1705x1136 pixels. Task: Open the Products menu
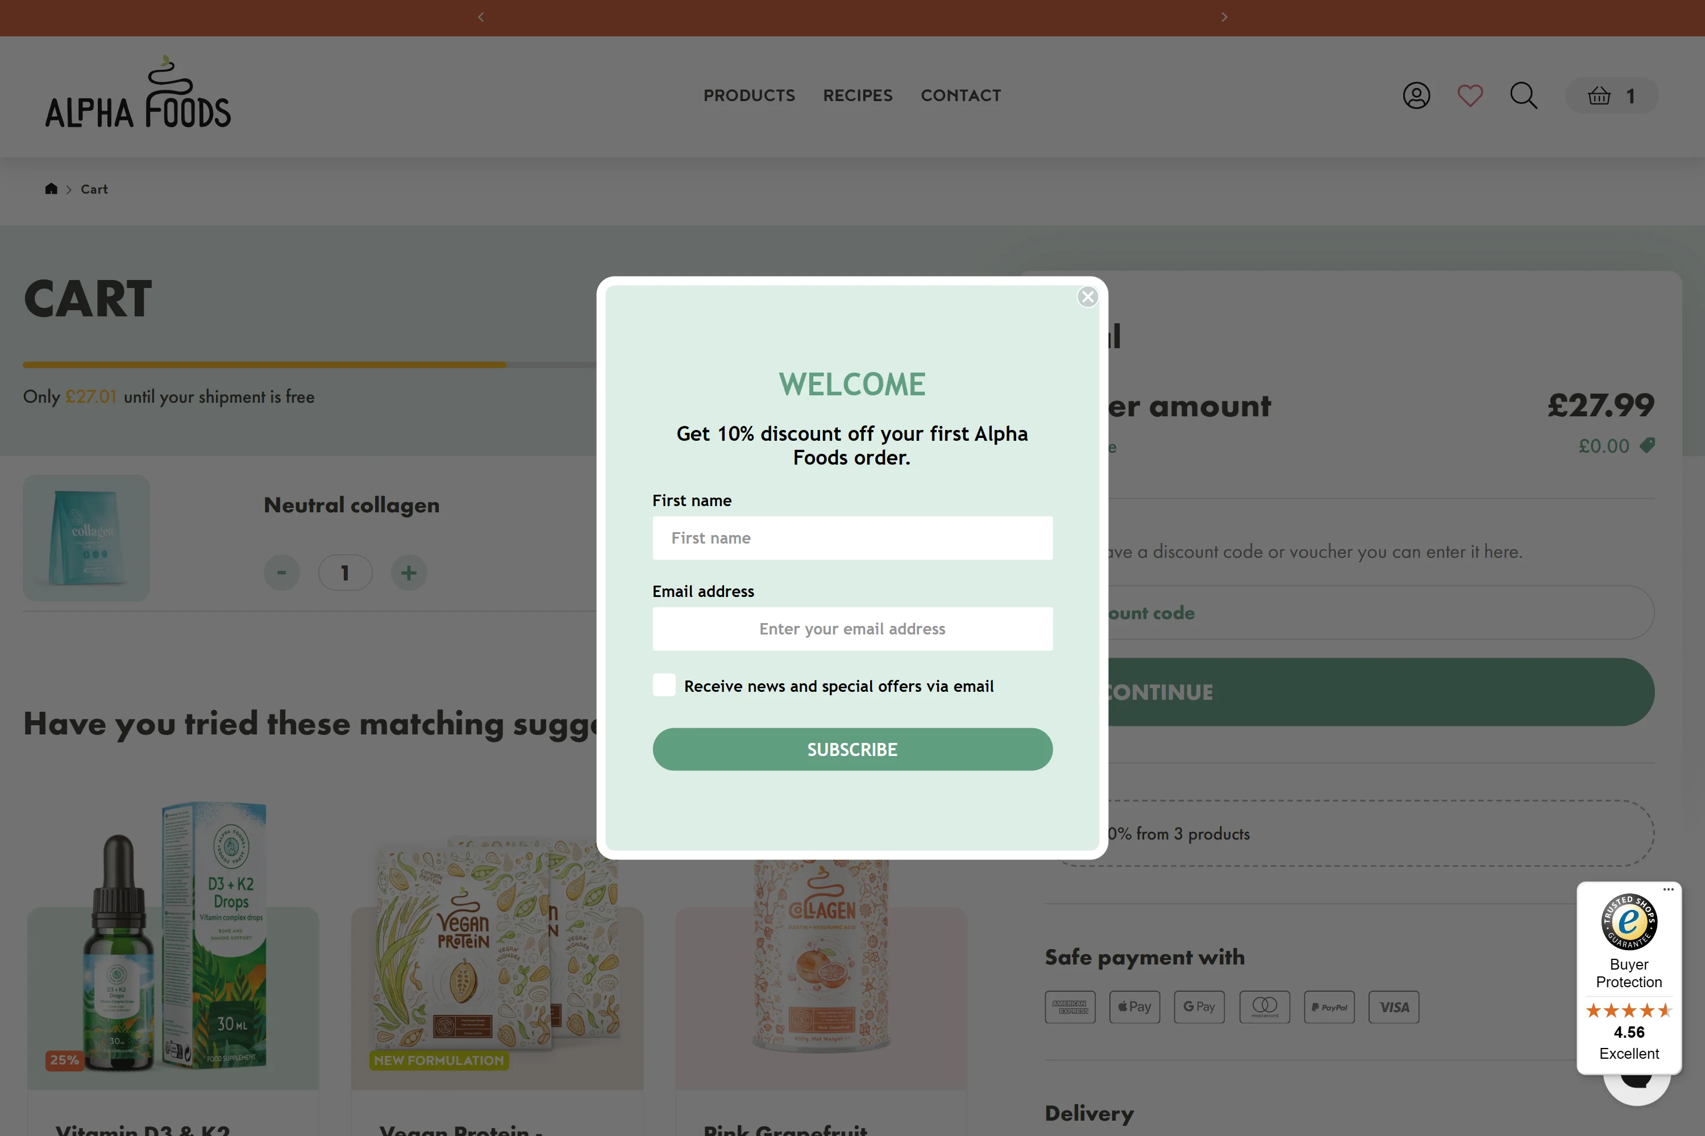pos(749,95)
